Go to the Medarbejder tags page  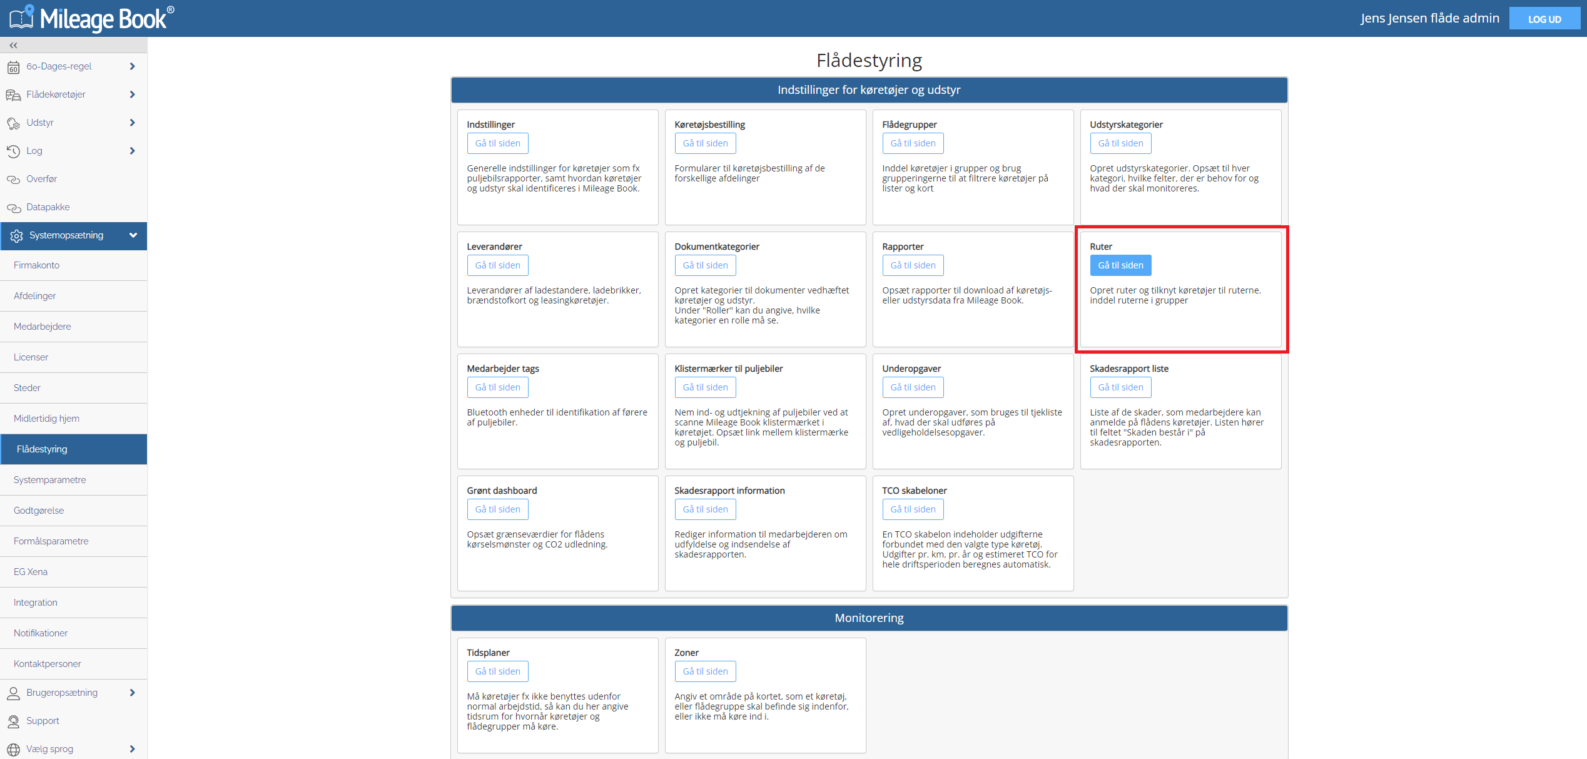click(x=497, y=387)
